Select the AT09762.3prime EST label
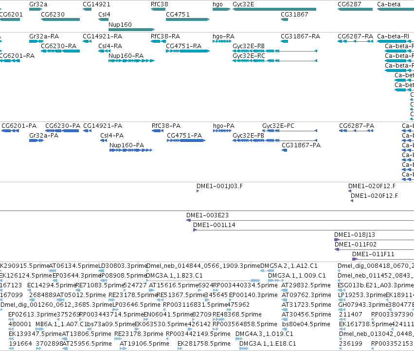The height and width of the screenshot is (351, 414). (306, 295)
